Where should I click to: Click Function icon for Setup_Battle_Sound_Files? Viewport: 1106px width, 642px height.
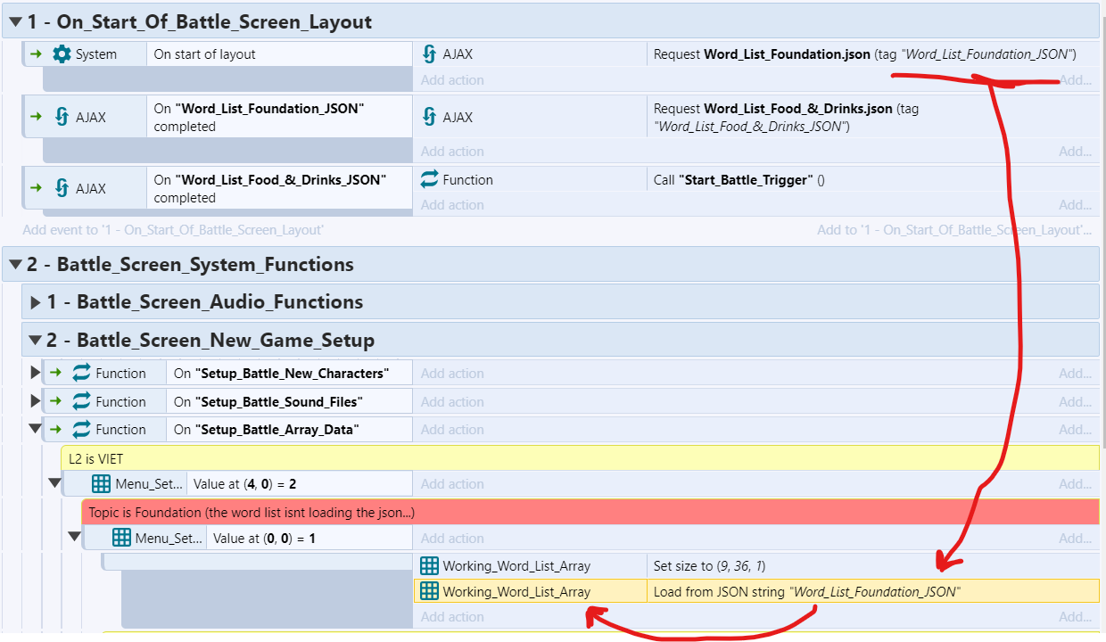pos(81,401)
